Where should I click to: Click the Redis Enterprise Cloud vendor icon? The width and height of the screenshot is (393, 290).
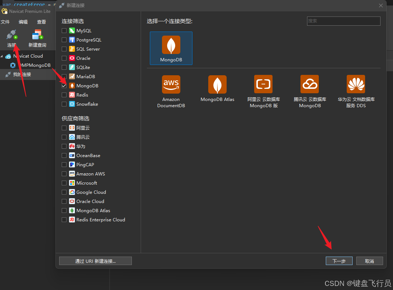pyautogui.click(x=72, y=220)
